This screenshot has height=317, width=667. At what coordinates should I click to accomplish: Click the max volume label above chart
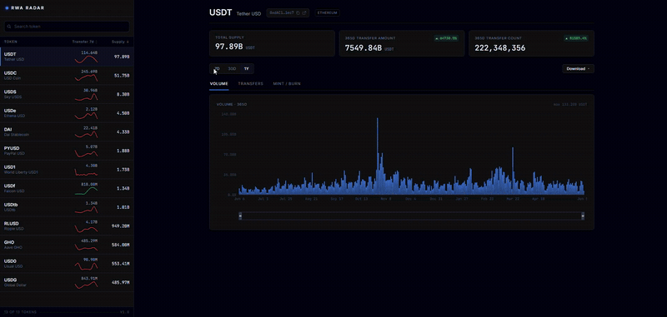570,104
